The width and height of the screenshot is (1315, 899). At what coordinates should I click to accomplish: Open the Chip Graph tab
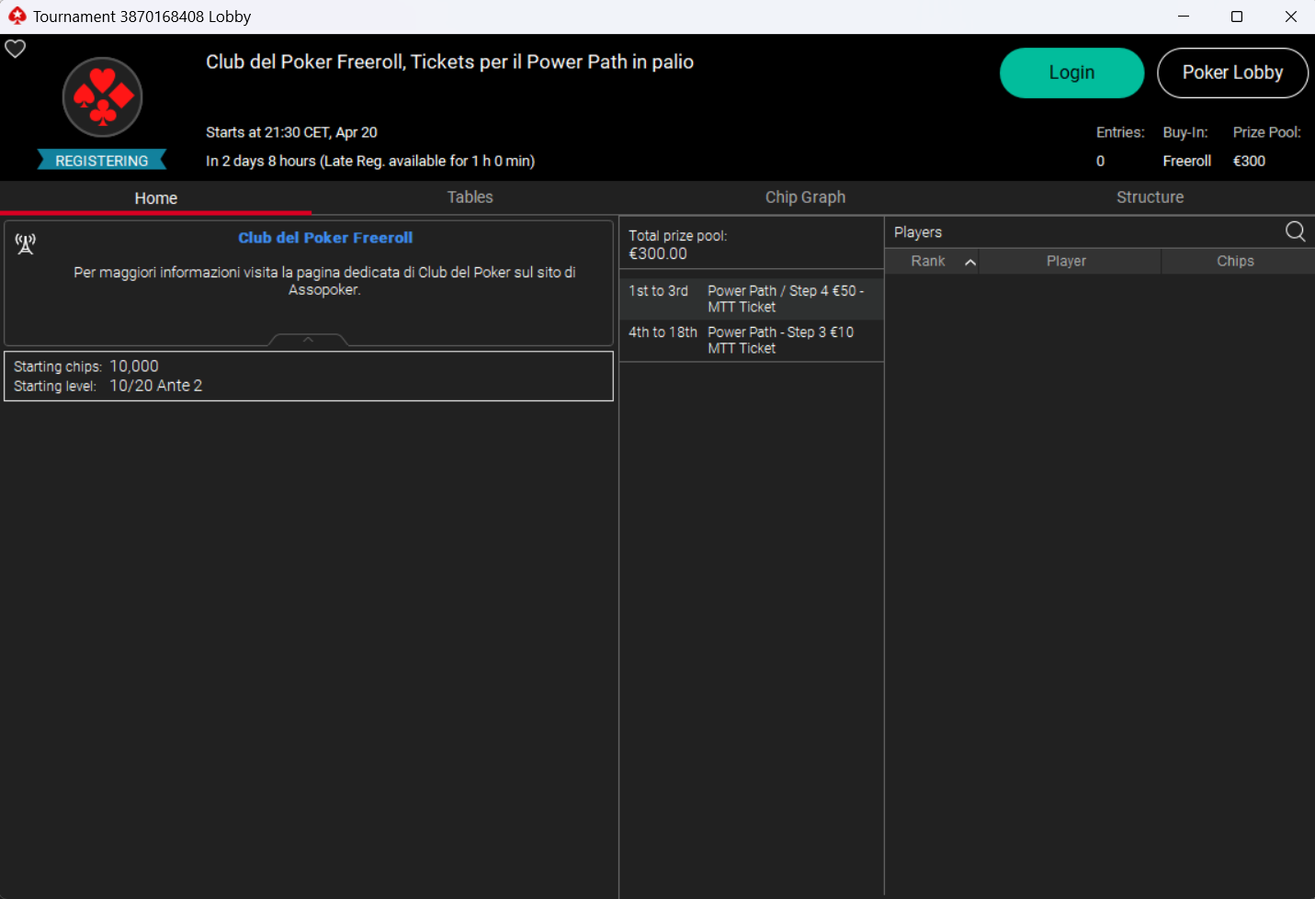pyautogui.click(x=805, y=197)
